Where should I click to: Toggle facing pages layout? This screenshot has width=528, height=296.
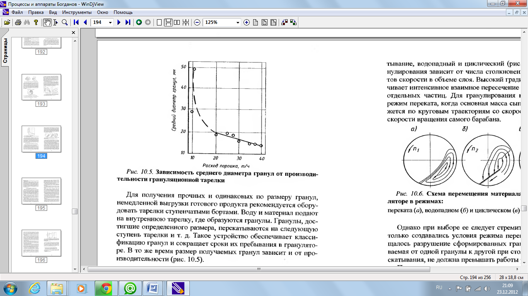(177, 22)
